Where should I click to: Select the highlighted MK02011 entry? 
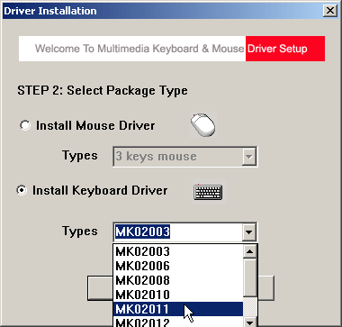(178, 309)
